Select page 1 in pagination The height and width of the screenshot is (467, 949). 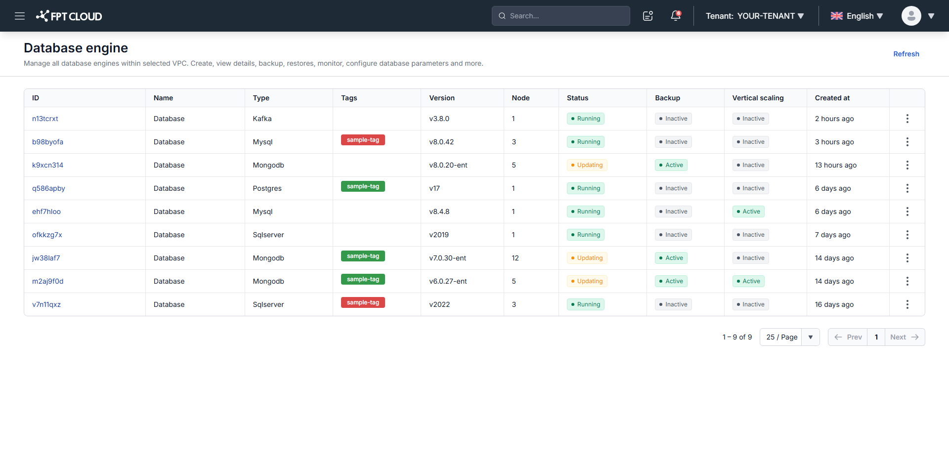(x=876, y=337)
